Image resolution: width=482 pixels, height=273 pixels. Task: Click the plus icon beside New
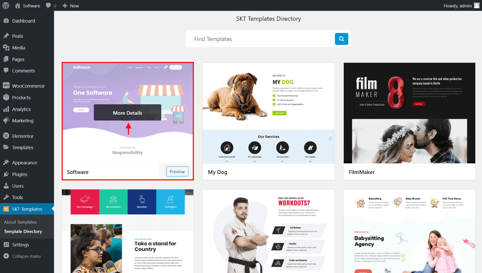65,6
